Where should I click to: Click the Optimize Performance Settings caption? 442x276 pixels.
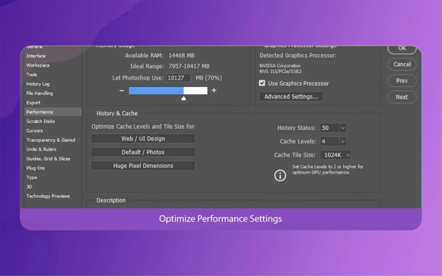(x=221, y=219)
